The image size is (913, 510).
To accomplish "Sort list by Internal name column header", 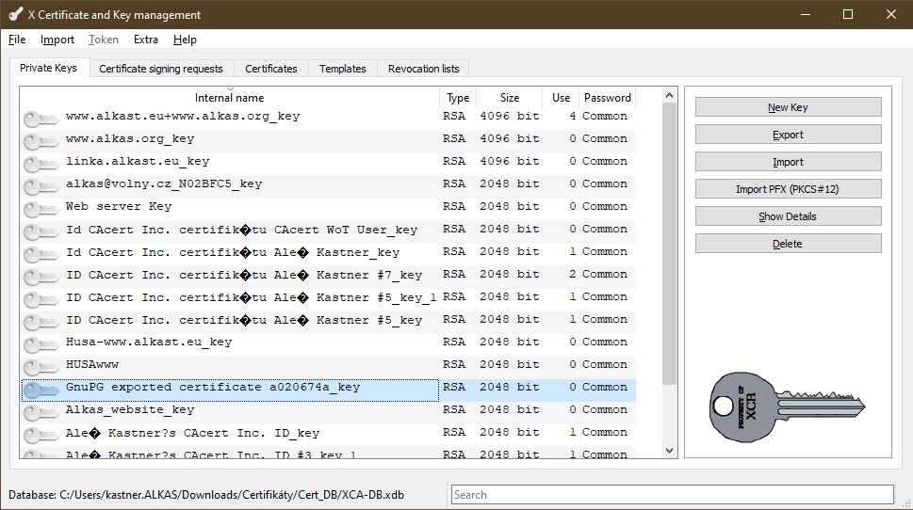I will [229, 98].
